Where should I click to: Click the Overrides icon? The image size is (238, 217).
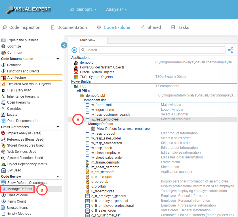click(x=3, y=109)
